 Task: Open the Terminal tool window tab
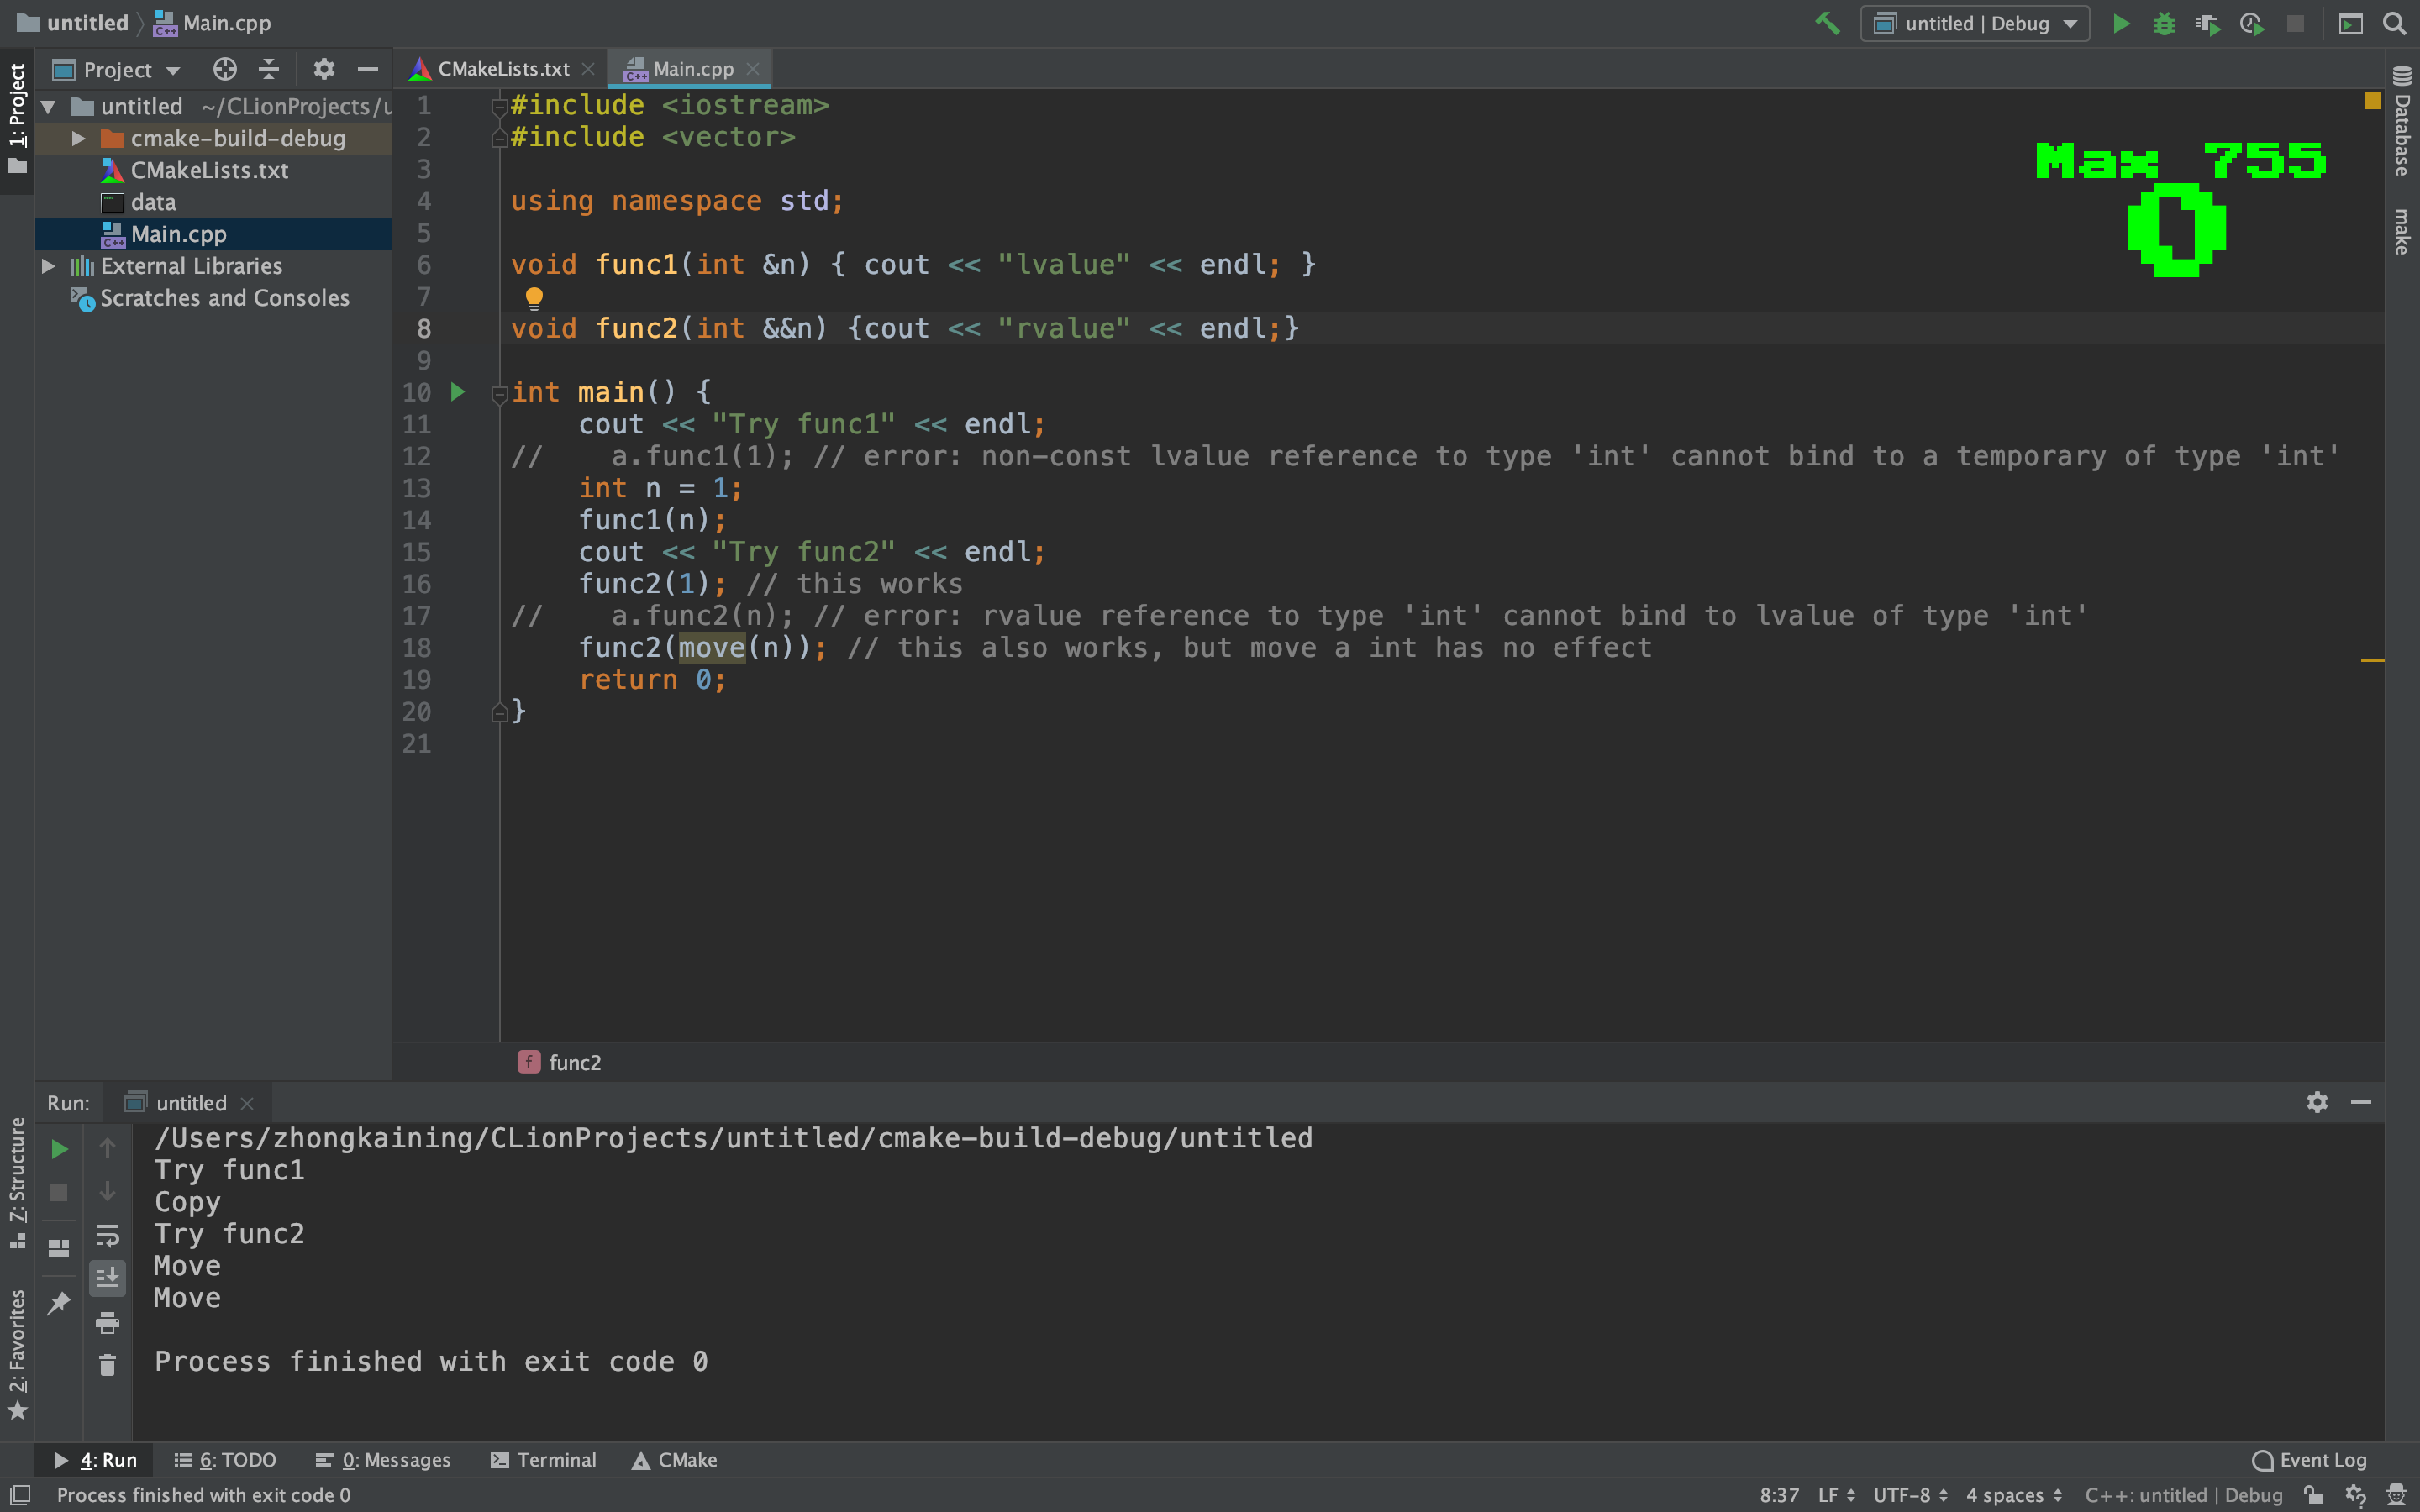544,1460
